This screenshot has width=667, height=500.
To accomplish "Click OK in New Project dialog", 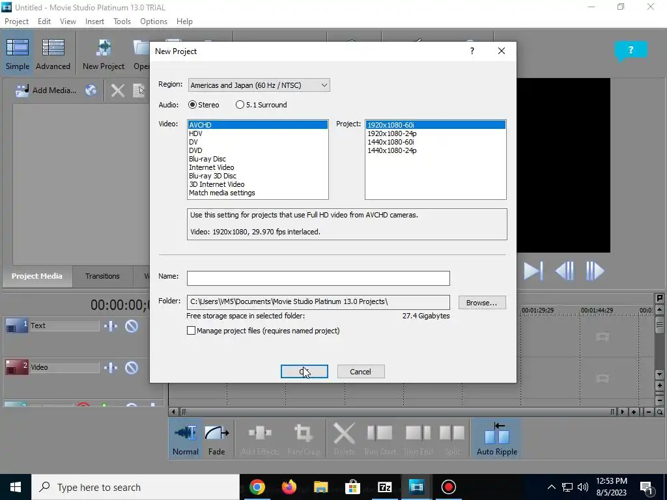I will [304, 371].
